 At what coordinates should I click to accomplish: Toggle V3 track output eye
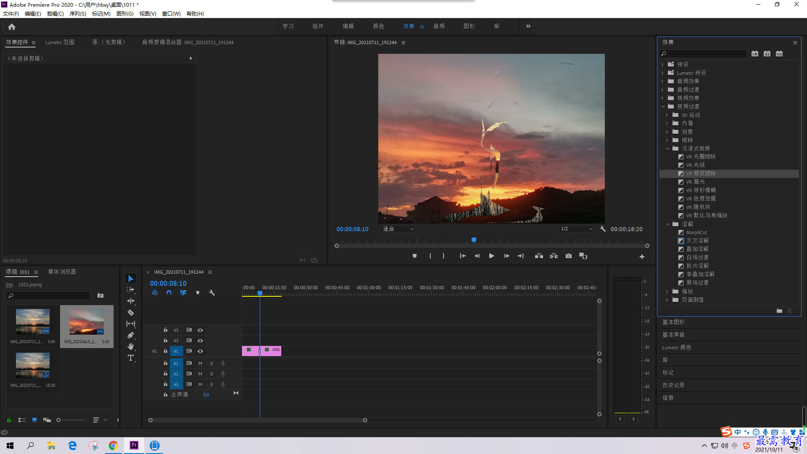(x=200, y=330)
